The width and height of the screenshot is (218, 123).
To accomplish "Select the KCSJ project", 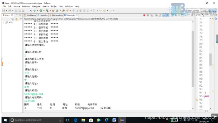I will point(10,23).
